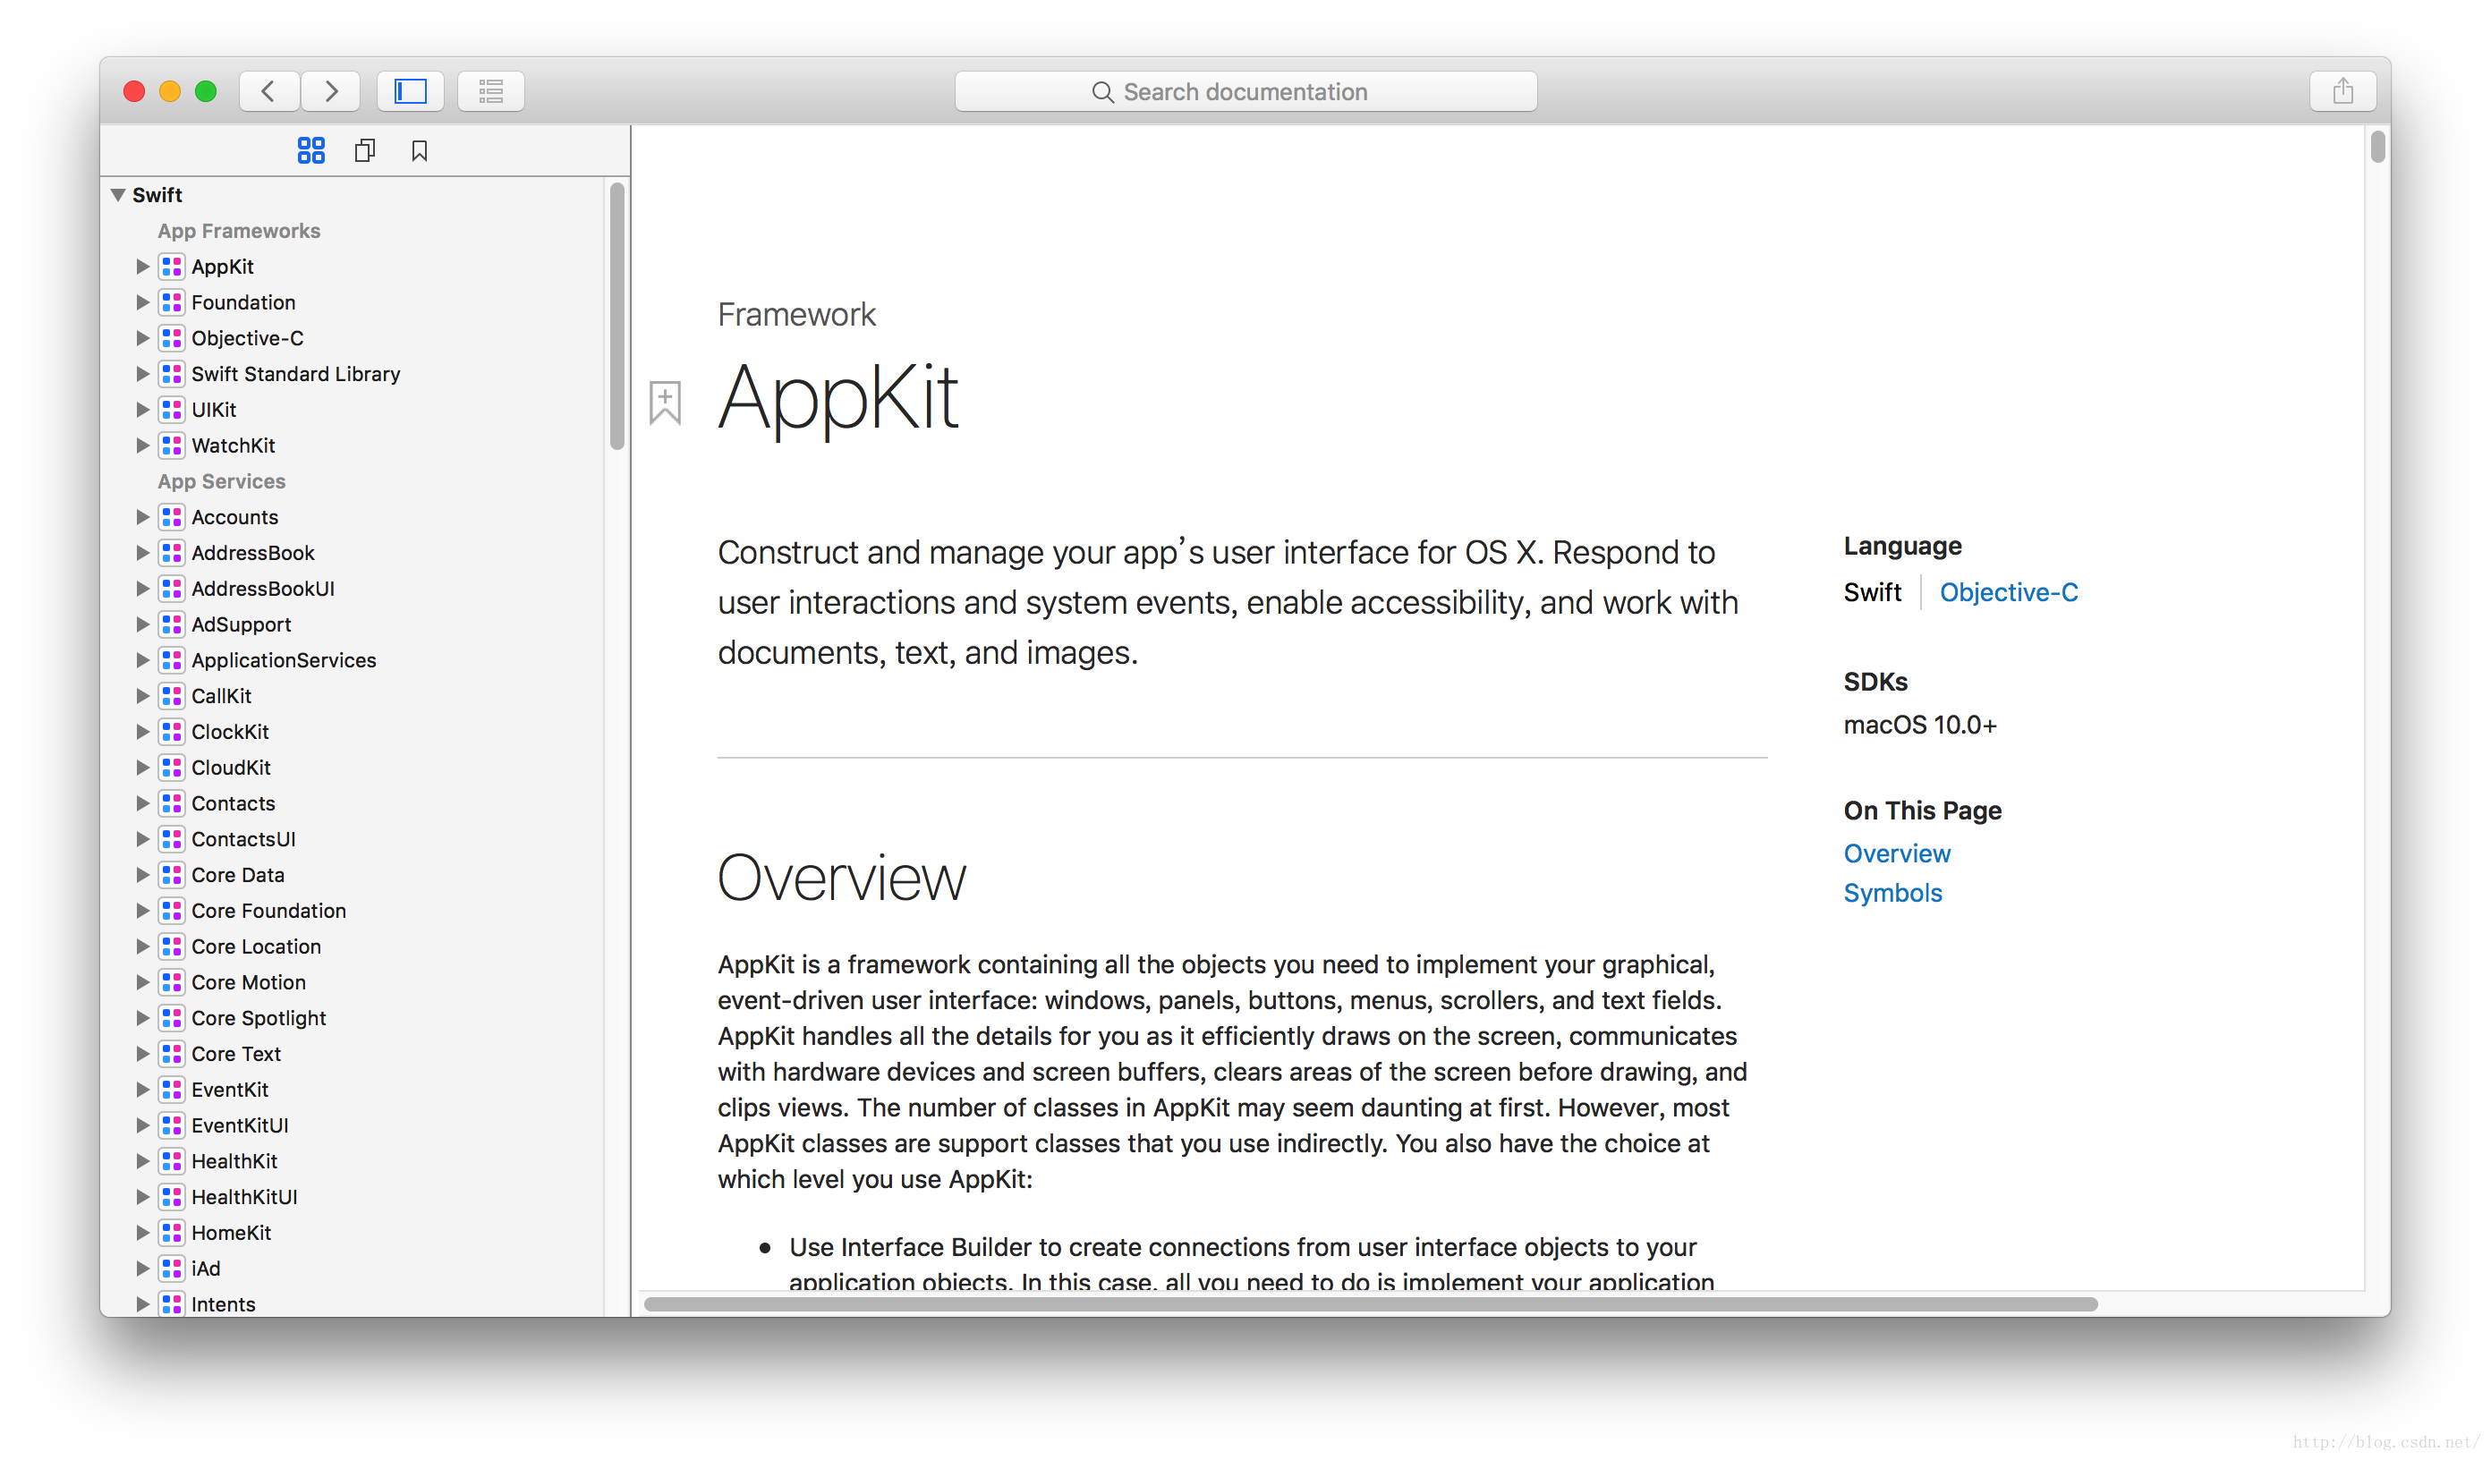Click the share icon in toolbar
The image size is (2491, 1460).
pos(2342,91)
